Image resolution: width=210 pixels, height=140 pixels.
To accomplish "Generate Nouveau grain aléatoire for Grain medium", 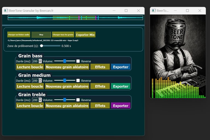I will tap(67, 86).
